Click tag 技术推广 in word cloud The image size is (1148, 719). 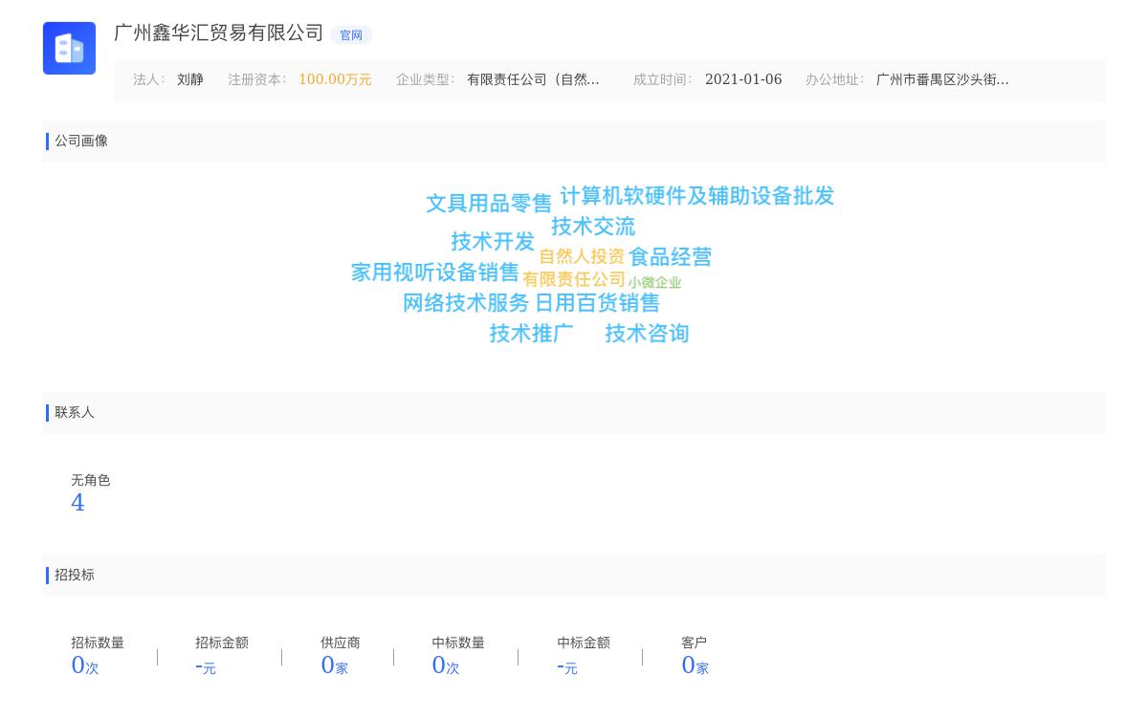click(x=531, y=334)
